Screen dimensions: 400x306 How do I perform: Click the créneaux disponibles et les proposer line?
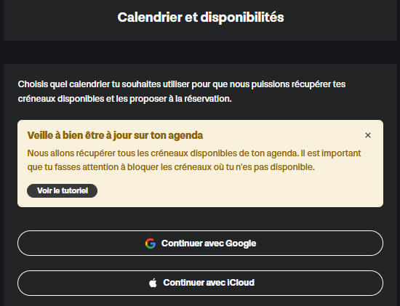pyautogui.click(x=125, y=99)
